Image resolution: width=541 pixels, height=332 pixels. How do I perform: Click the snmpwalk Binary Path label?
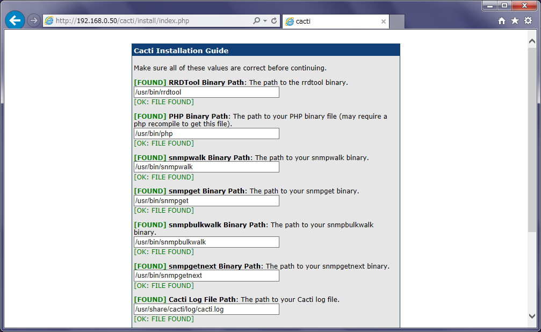(x=209, y=158)
